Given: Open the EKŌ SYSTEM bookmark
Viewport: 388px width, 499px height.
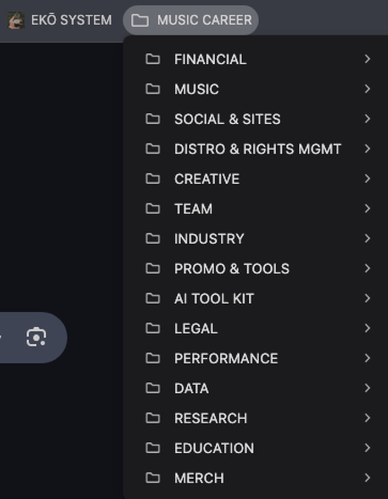Looking at the screenshot, I should pos(60,20).
